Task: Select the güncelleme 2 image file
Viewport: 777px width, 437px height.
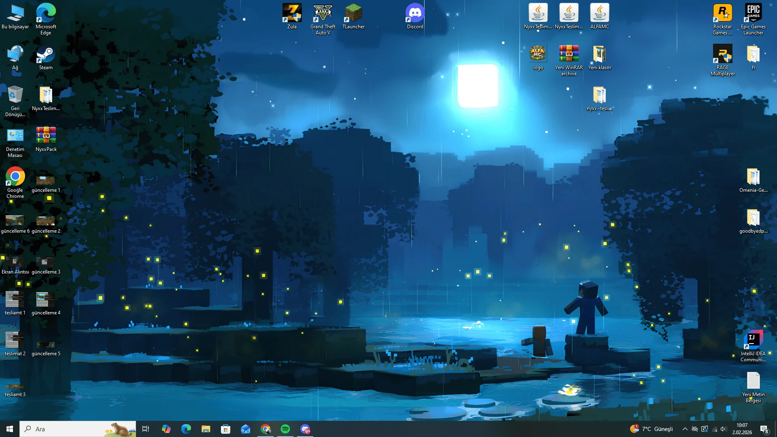Action: 46,224
